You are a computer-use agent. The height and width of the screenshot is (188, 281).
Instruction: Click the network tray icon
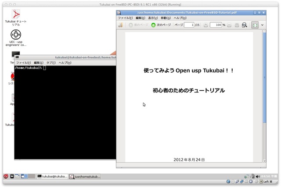(x=247, y=176)
